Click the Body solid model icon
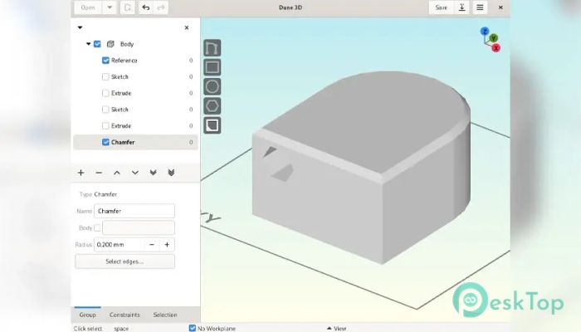 110,44
